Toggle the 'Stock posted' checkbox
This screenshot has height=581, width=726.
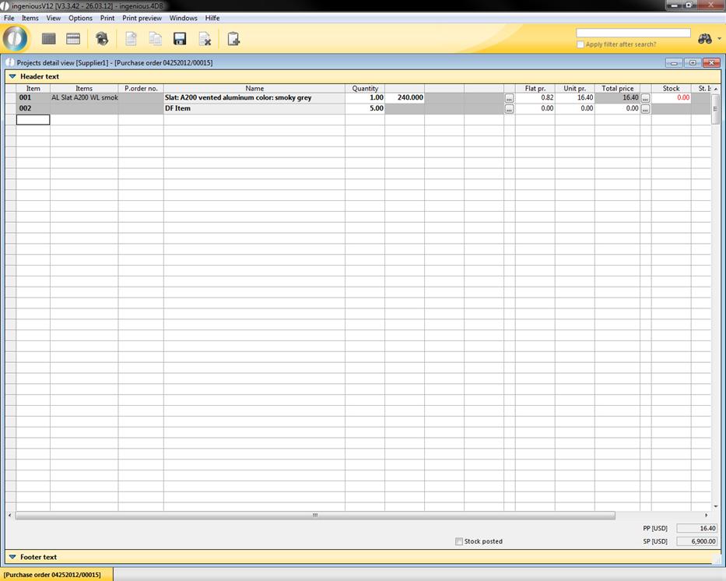coord(459,541)
